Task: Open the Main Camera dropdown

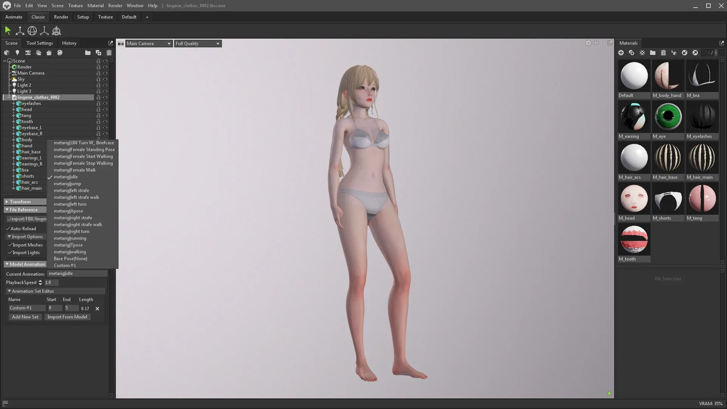Action: click(148, 44)
